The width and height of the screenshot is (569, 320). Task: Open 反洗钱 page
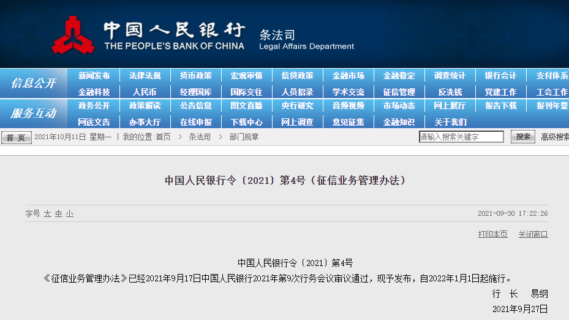click(x=450, y=92)
